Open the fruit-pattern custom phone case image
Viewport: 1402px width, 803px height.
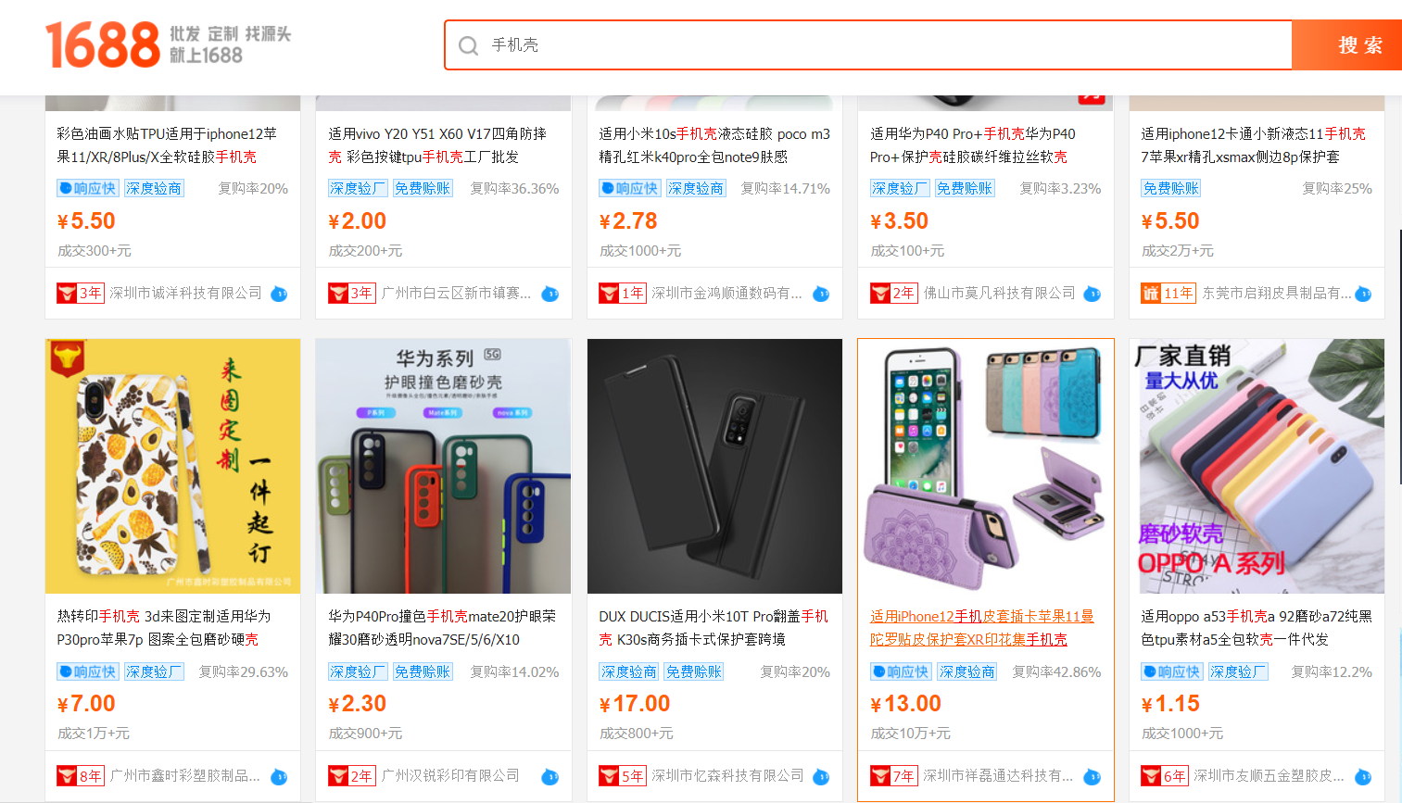coord(172,466)
